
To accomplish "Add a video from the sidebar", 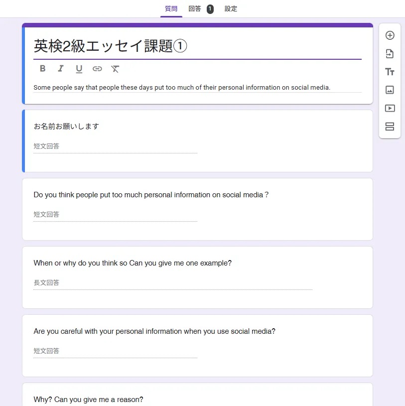I will click(390, 108).
